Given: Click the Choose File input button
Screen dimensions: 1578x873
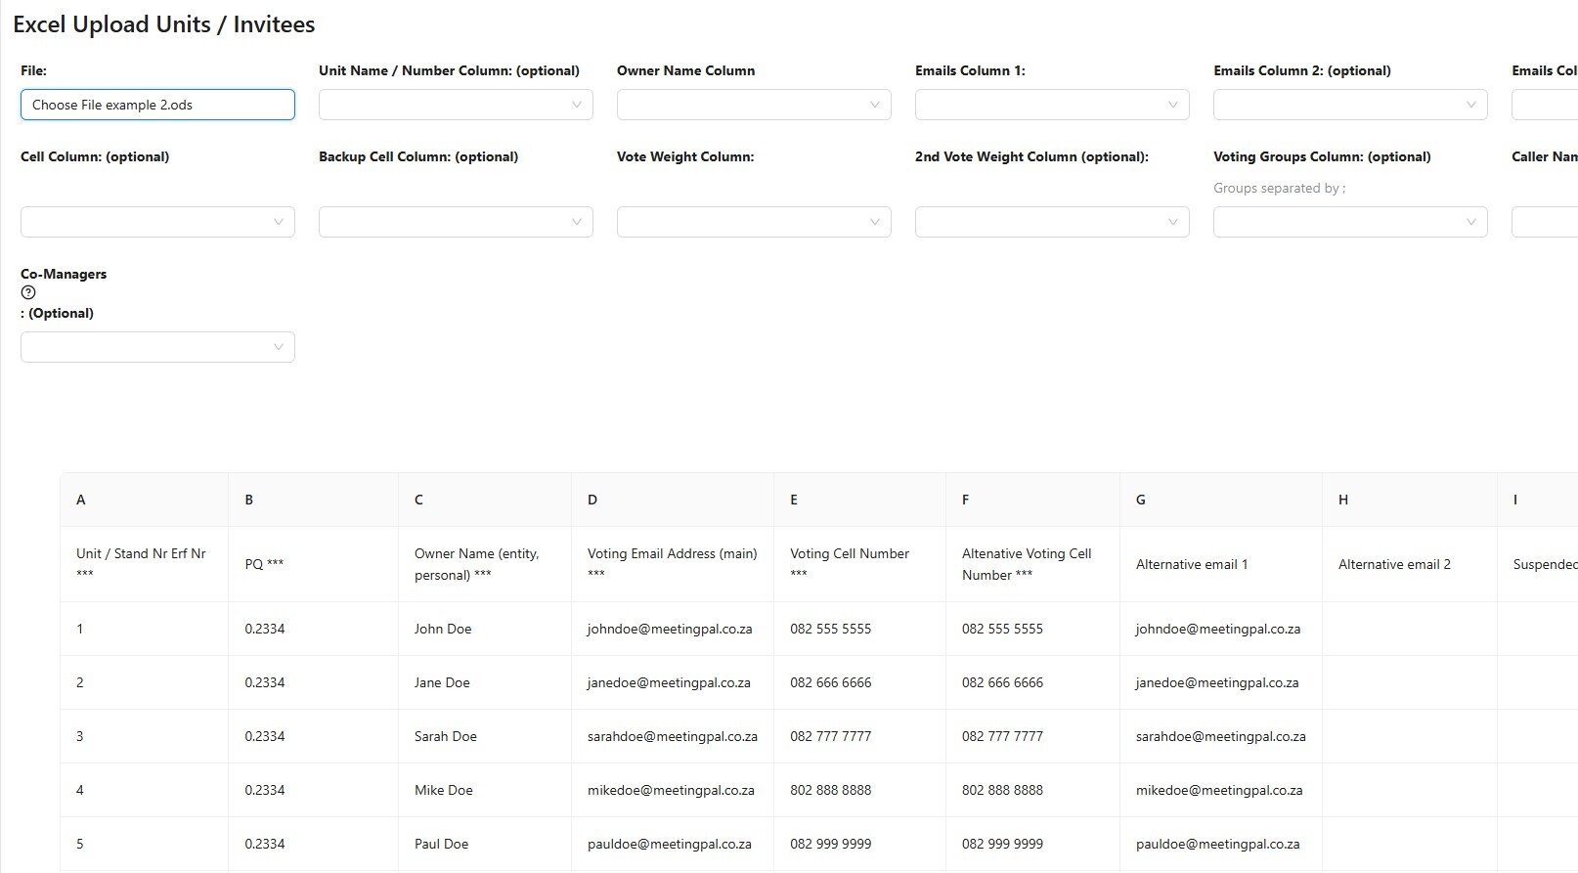Looking at the screenshot, I should point(156,105).
